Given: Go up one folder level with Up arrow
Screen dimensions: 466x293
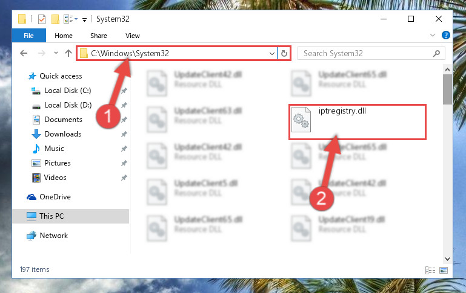Looking at the screenshot, I should point(68,53).
